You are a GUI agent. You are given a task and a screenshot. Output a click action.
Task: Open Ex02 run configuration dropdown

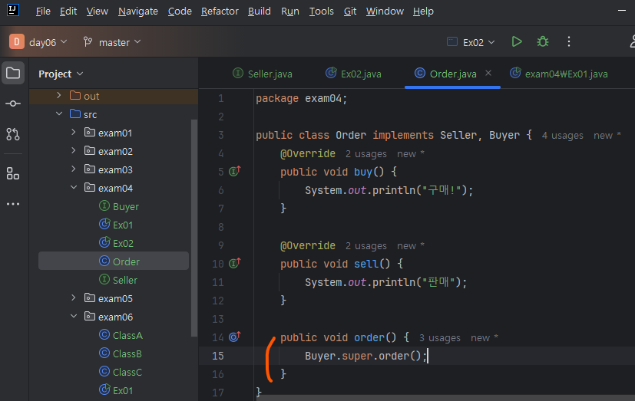click(x=471, y=42)
